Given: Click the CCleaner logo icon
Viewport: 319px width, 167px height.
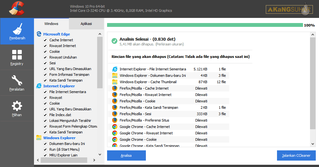Looking at the screenshot, I should click(x=17, y=8).
